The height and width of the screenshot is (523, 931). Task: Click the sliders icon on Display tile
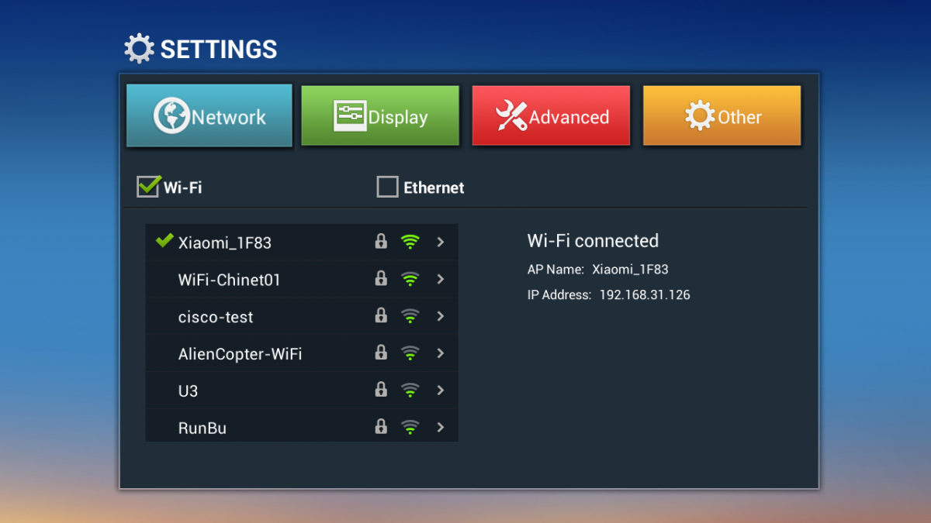pyautogui.click(x=350, y=116)
